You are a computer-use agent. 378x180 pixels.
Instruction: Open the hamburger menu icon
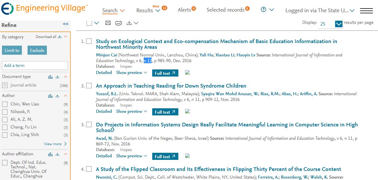click(366, 10)
